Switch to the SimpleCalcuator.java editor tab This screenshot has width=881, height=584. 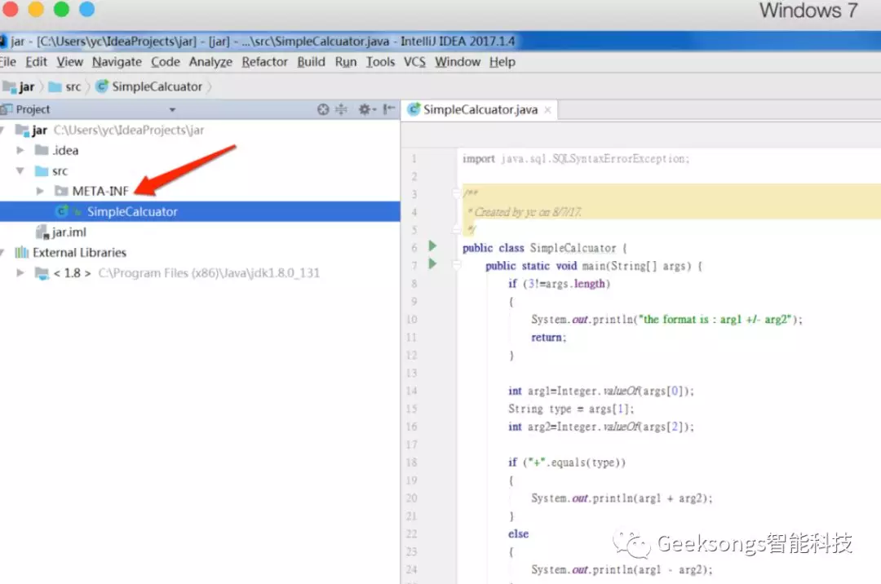480,109
